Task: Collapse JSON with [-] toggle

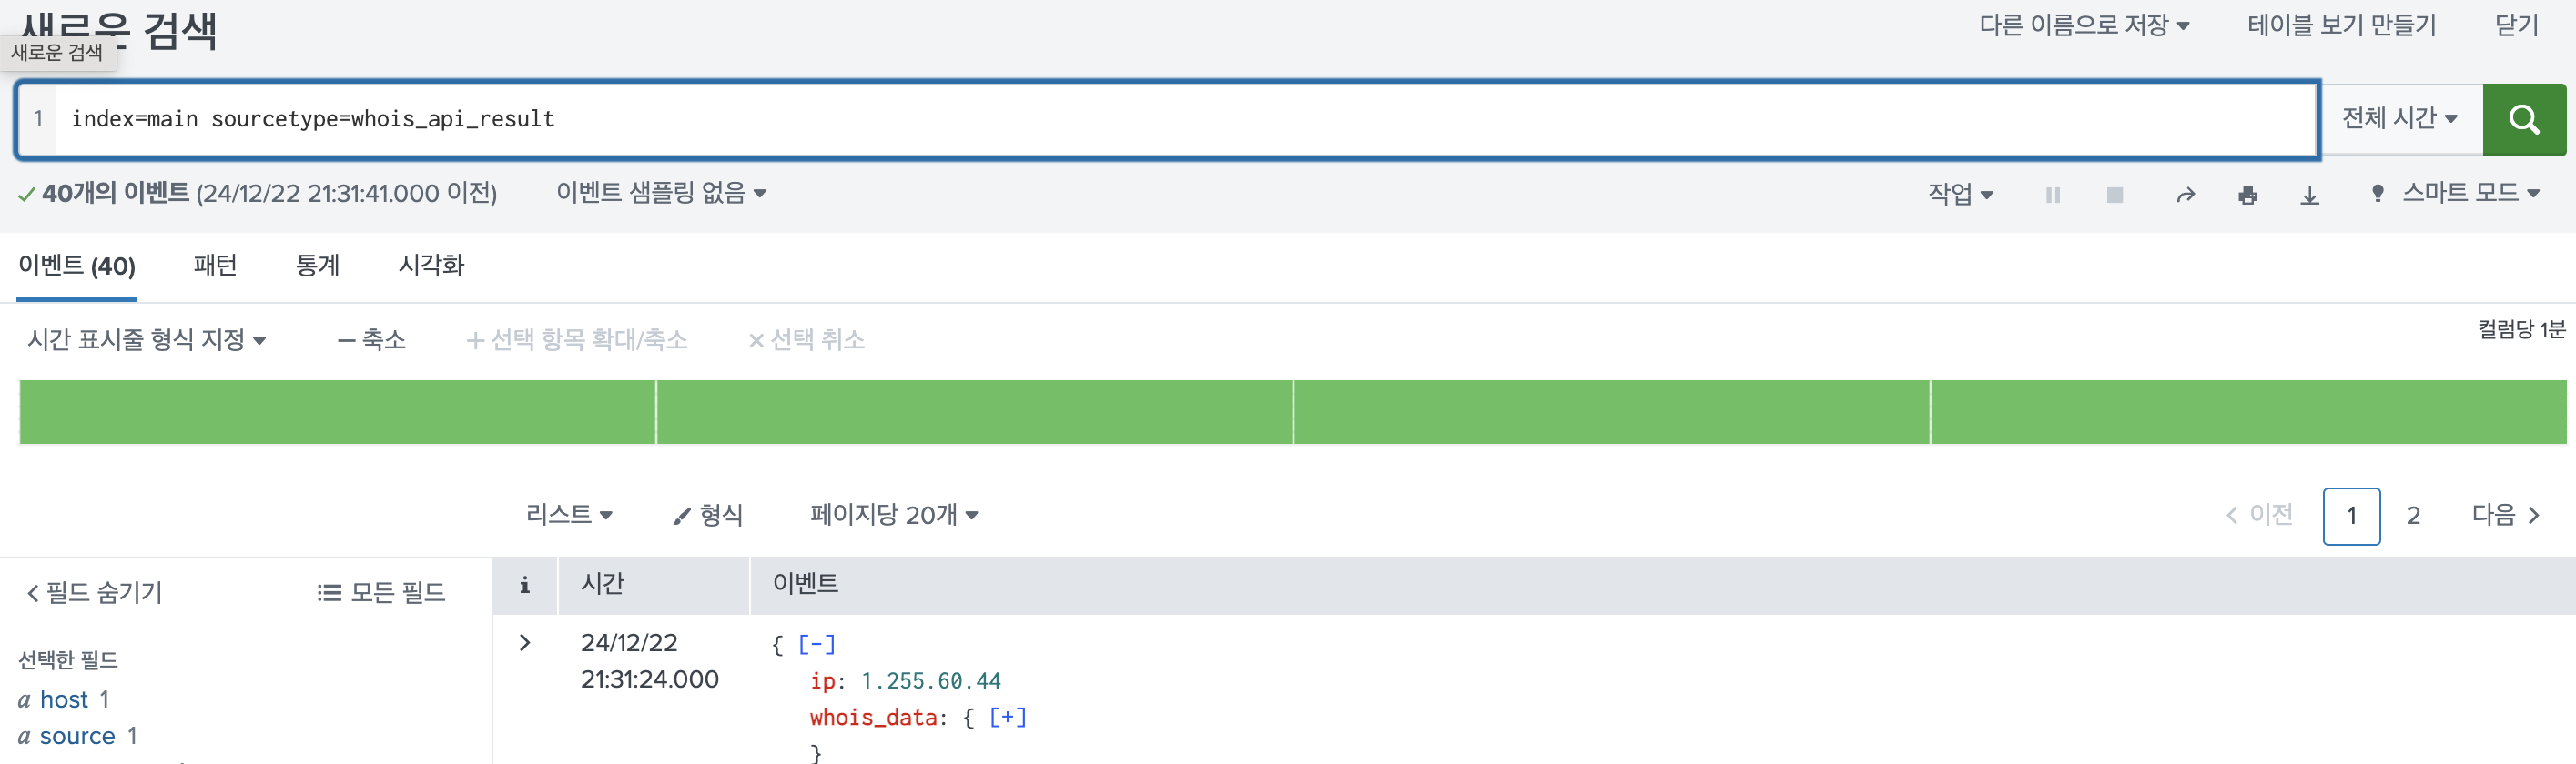Action: coord(816,644)
